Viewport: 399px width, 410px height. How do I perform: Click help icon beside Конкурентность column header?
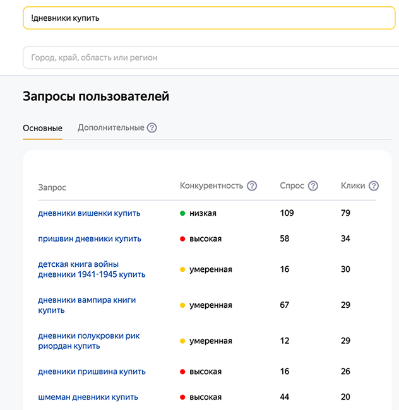tap(252, 186)
